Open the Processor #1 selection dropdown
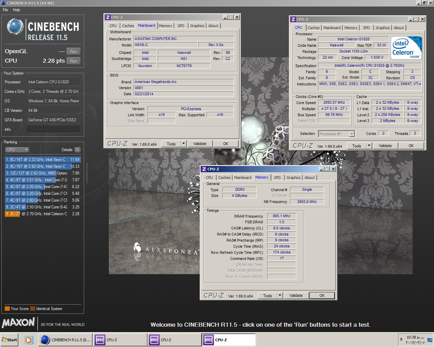The image size is (434, 347). click(x=336, y=134)
